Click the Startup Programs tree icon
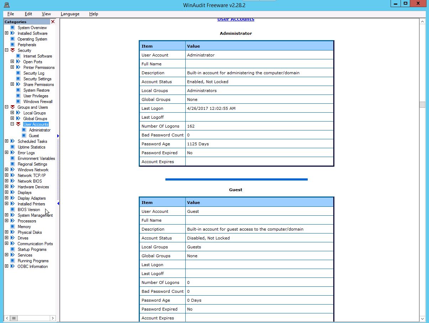This screenshot has height=323, width=429. click(12, 249)
